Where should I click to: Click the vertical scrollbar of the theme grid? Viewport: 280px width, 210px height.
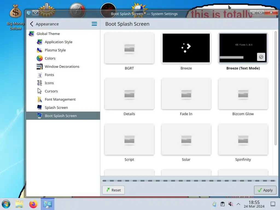276,88
